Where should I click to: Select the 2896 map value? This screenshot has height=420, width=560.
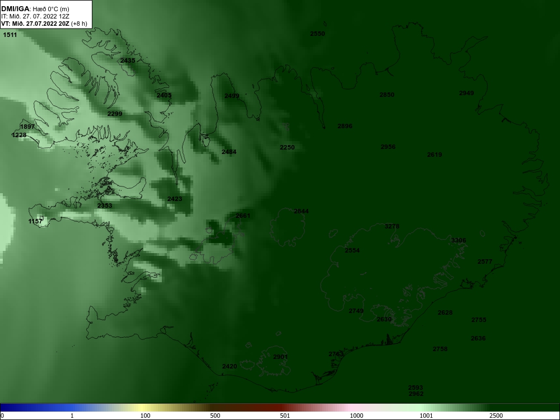(345, 127)
